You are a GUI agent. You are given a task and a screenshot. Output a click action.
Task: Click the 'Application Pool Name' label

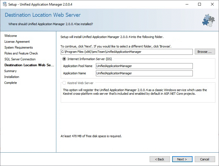coord(78,66)
